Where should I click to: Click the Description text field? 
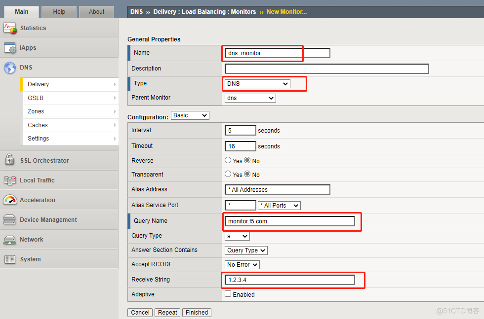326,69
